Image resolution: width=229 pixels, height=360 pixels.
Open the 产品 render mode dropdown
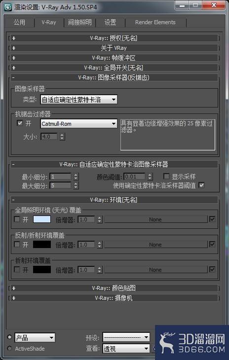pyautogui.click(x=35, y=338)
